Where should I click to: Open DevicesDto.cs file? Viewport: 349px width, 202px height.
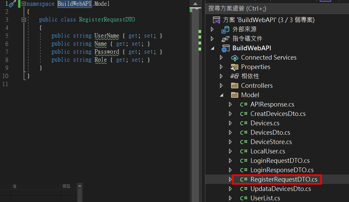(x=270, y=133)
